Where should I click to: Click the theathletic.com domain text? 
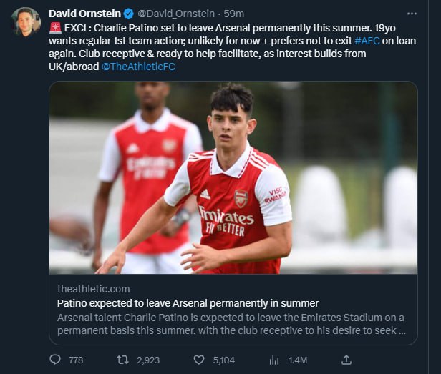93,289
